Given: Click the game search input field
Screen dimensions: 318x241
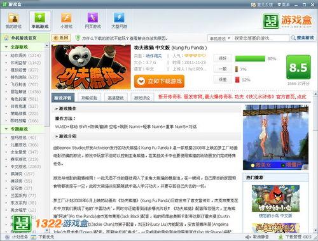Looking at the screenshot, I should 261,39.
